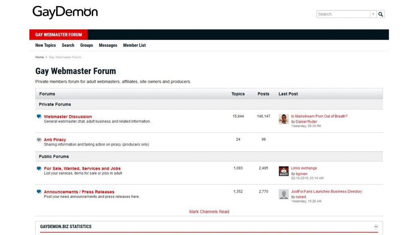This screenshot has width=409, height=235.
Task: Collapse the GayDemon.biz Statistics panel
Action: (x=376, y=227)
